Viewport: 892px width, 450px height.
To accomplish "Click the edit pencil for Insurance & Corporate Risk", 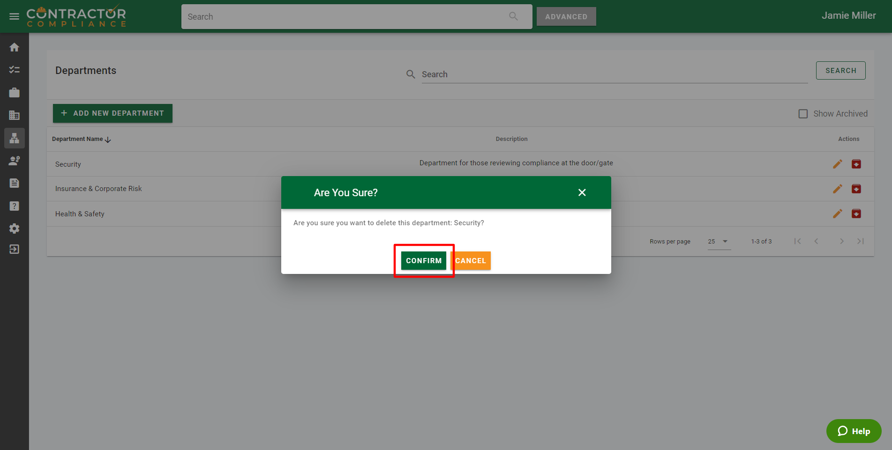I will coord(837,189).
